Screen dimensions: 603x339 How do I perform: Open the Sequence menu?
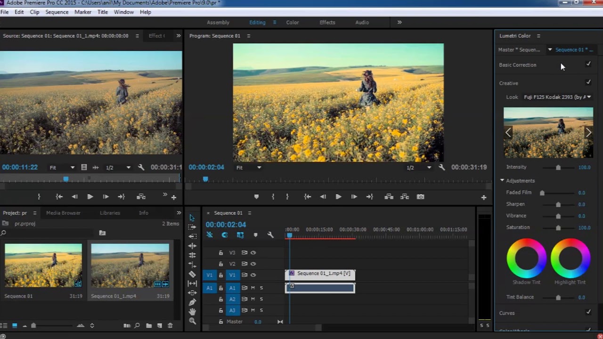click(x=57, y=12)
